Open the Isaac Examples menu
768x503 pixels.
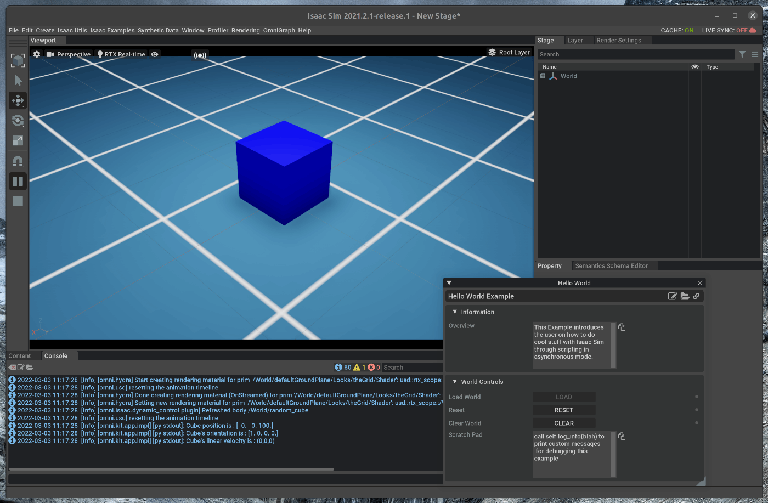[112, 30]
